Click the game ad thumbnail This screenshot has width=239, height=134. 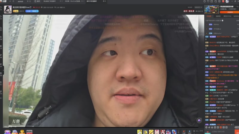coord(212,9)
